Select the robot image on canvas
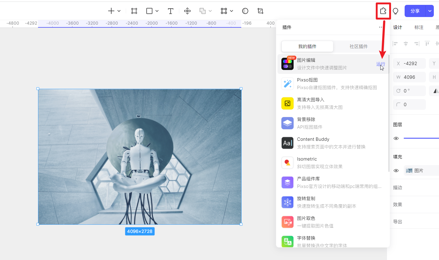The image size is (439, 260). tap(140, 157)
